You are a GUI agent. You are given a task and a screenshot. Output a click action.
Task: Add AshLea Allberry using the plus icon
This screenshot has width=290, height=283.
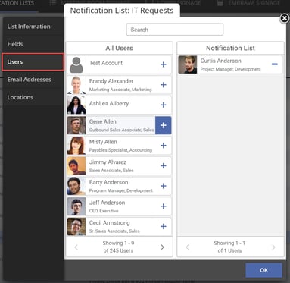pos(164,105)
